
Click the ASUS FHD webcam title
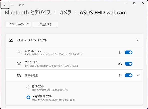point(103,13)
